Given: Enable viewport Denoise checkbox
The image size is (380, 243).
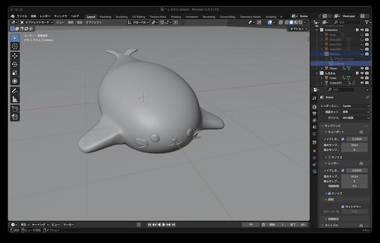Looking at the screenshot, I should 330,158.
